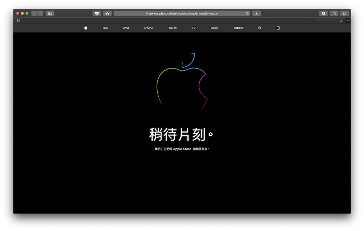
Task: Add a new tab with plus button
Action: [x=348, y=21]
